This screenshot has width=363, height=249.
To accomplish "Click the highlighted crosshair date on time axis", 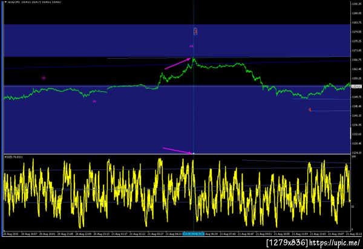I will (x=194, y=234).
